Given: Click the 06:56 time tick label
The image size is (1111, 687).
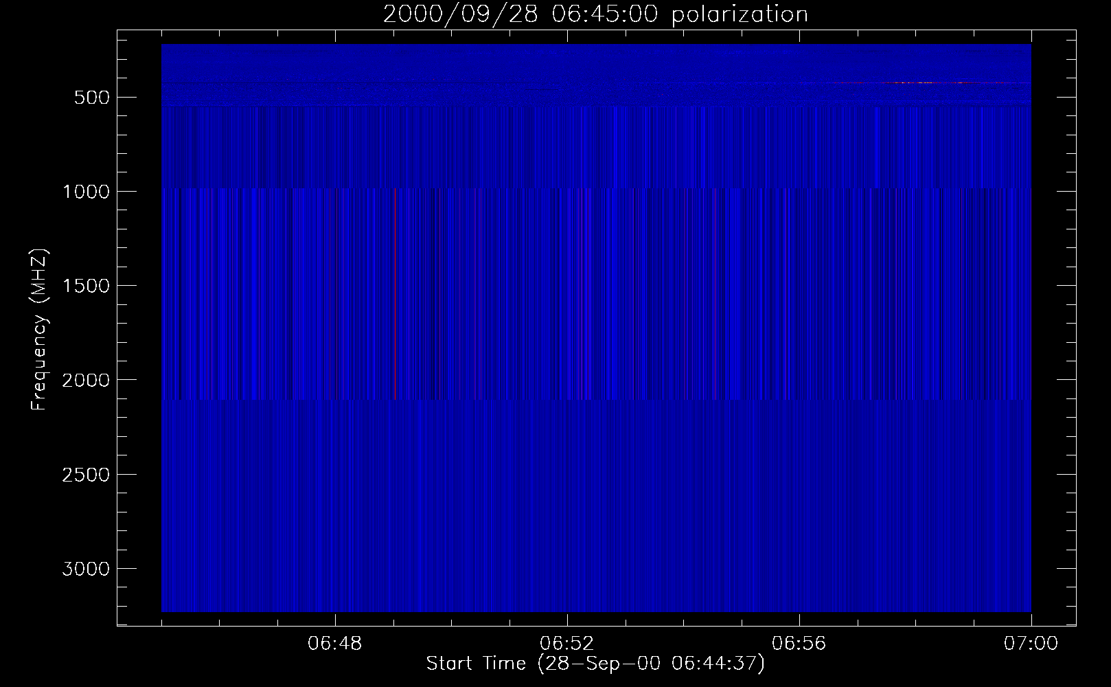Looking at the screenshot, I should click(799, 644).
